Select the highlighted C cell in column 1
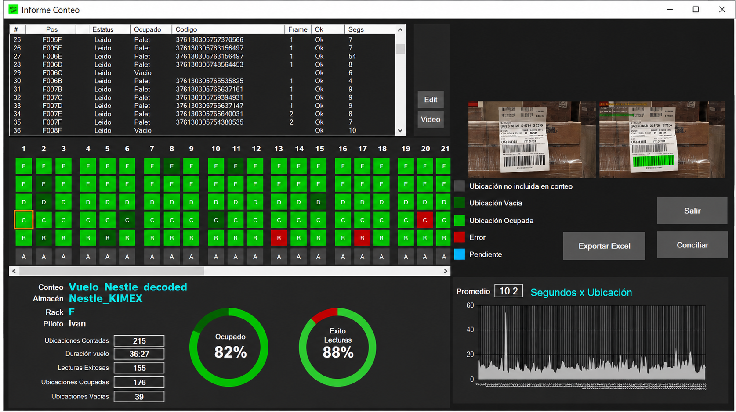This screenshot has width=736, height=412. [24, 220]
